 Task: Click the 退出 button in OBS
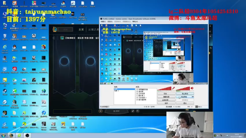tap(185, 103)
